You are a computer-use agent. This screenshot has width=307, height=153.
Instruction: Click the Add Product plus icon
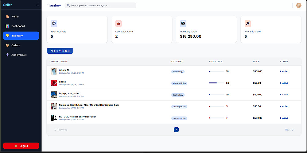[7, 55]
